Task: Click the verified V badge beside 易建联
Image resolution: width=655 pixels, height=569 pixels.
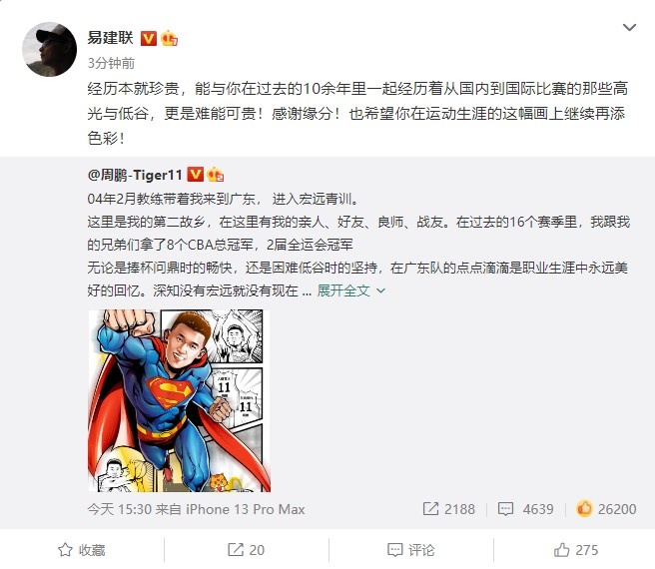Action: 149,39
